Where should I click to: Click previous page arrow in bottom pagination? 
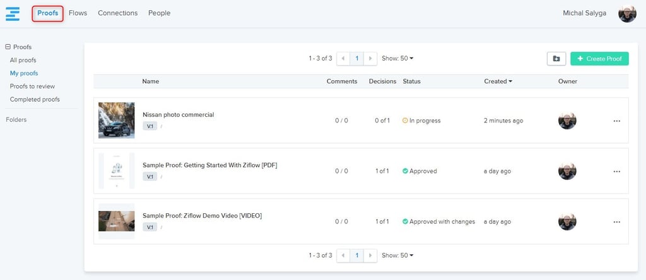(343, 255)
